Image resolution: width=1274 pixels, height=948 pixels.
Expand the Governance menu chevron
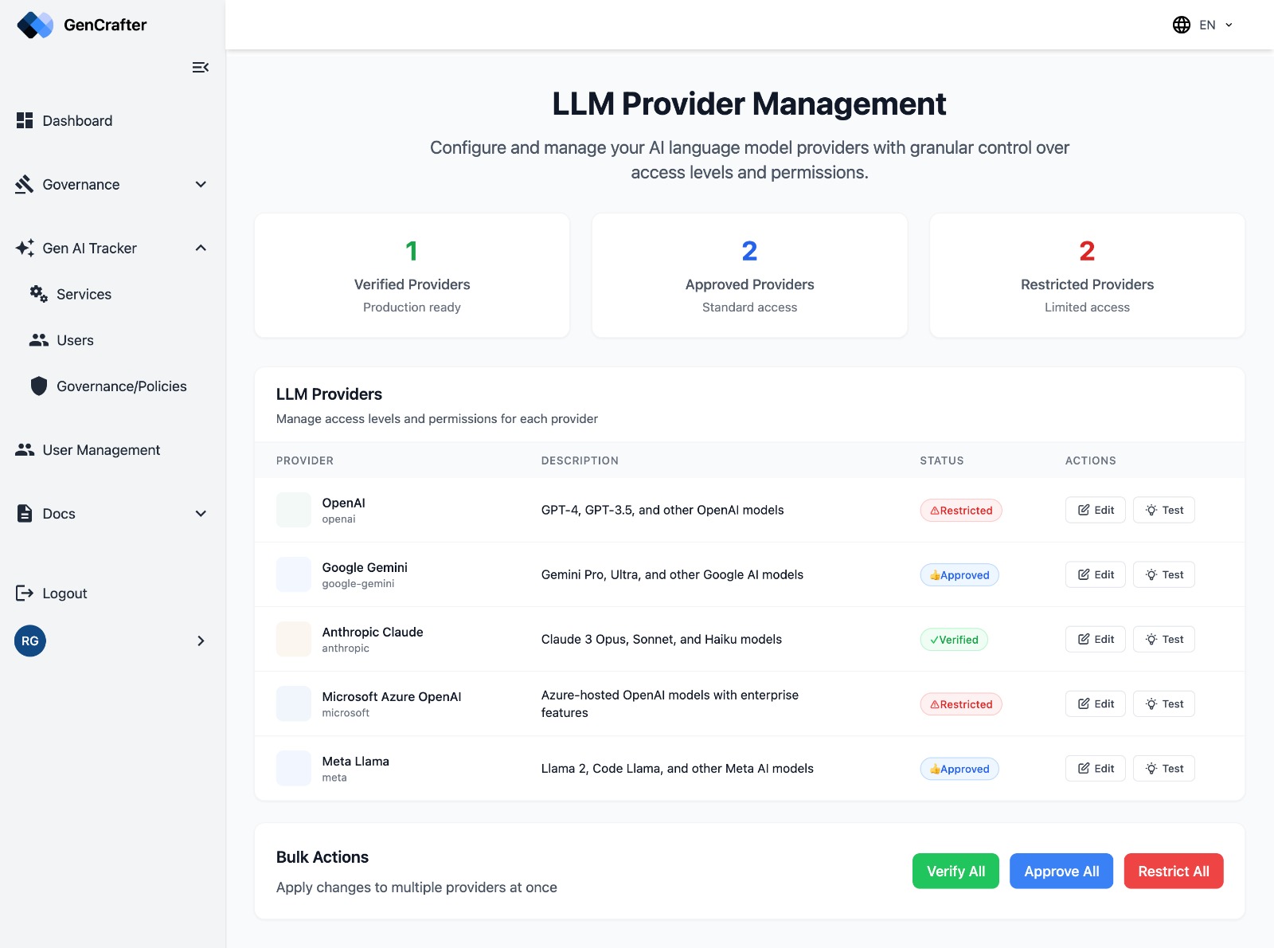[x=201, y=184]
